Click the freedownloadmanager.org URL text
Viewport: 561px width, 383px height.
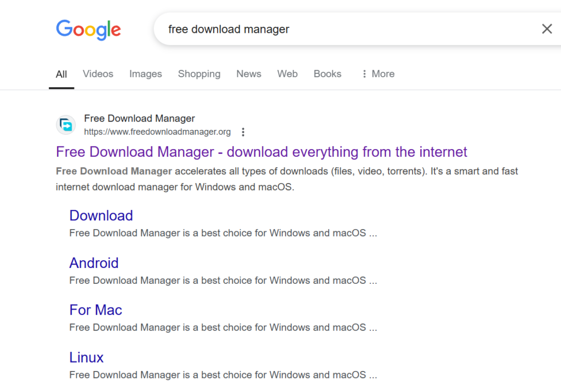157,132
